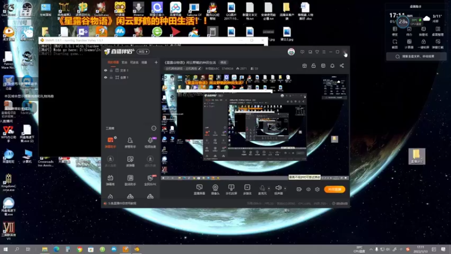Open the yellow folder icon on the right of the desktop
The width and height of the screenshot is (451, 254).
(417, 156)
